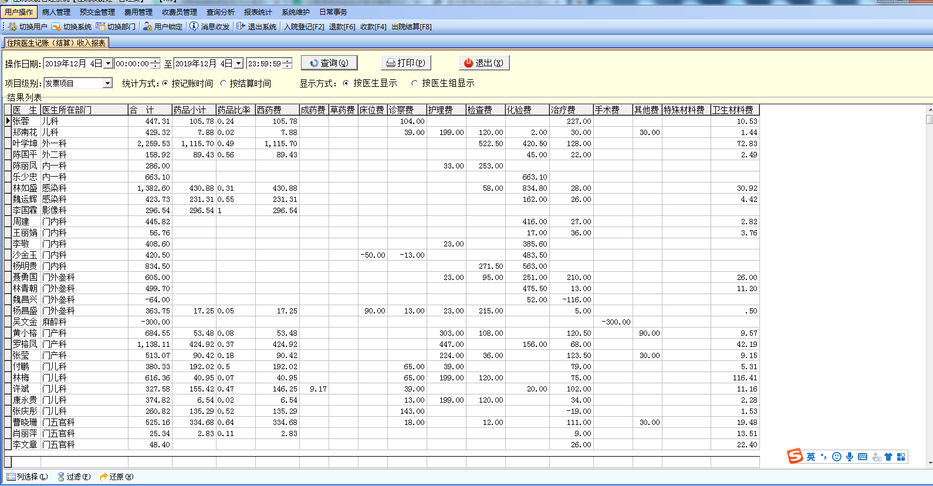
Task: Select the 按结算时间 radio option
Action: 223,83
